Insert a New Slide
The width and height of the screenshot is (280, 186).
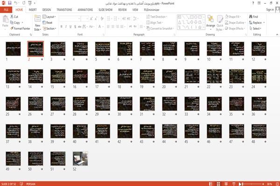37,23
